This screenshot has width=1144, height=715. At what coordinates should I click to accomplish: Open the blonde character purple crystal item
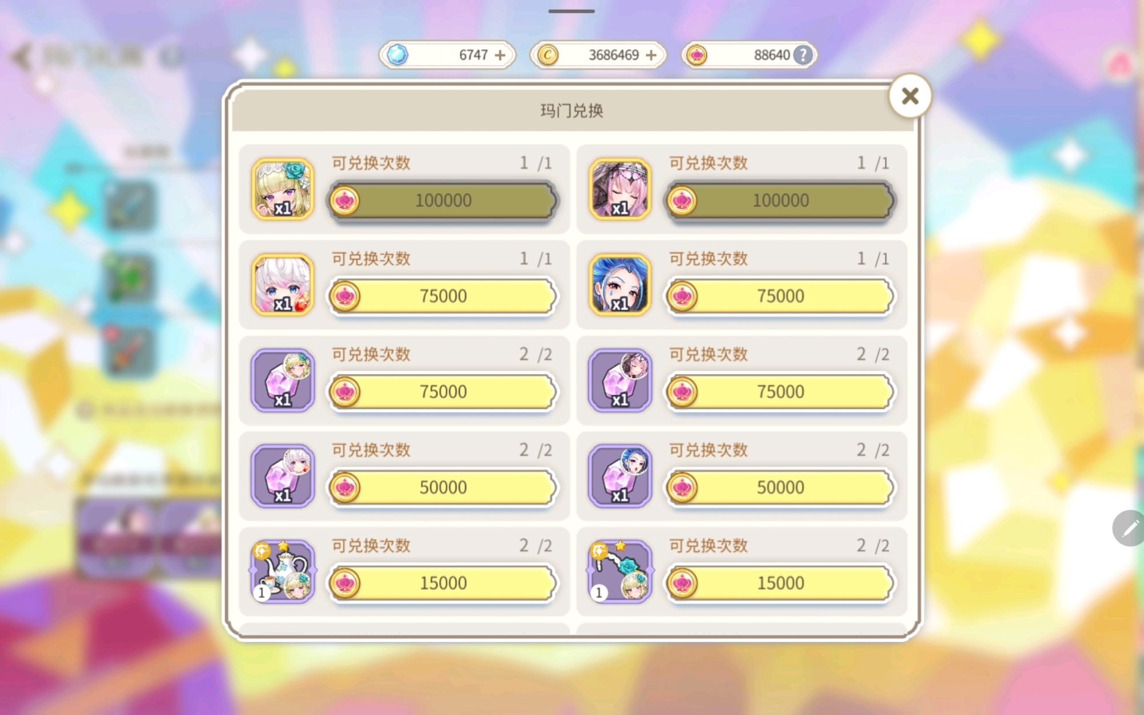click(283, 380)
